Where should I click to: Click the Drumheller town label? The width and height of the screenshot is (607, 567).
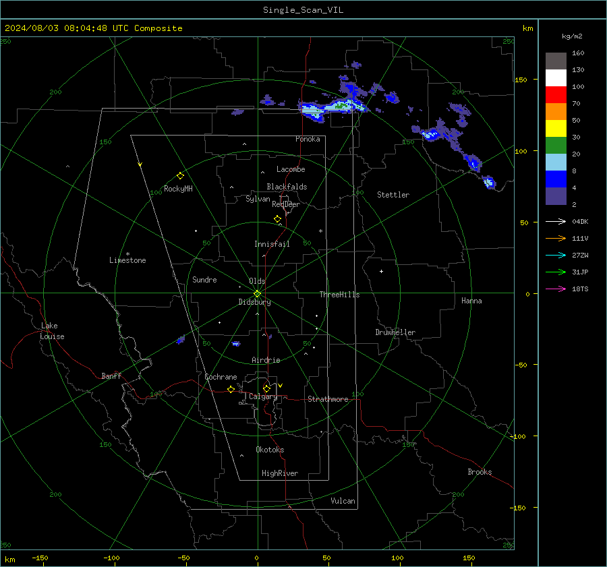pos(395,332)
